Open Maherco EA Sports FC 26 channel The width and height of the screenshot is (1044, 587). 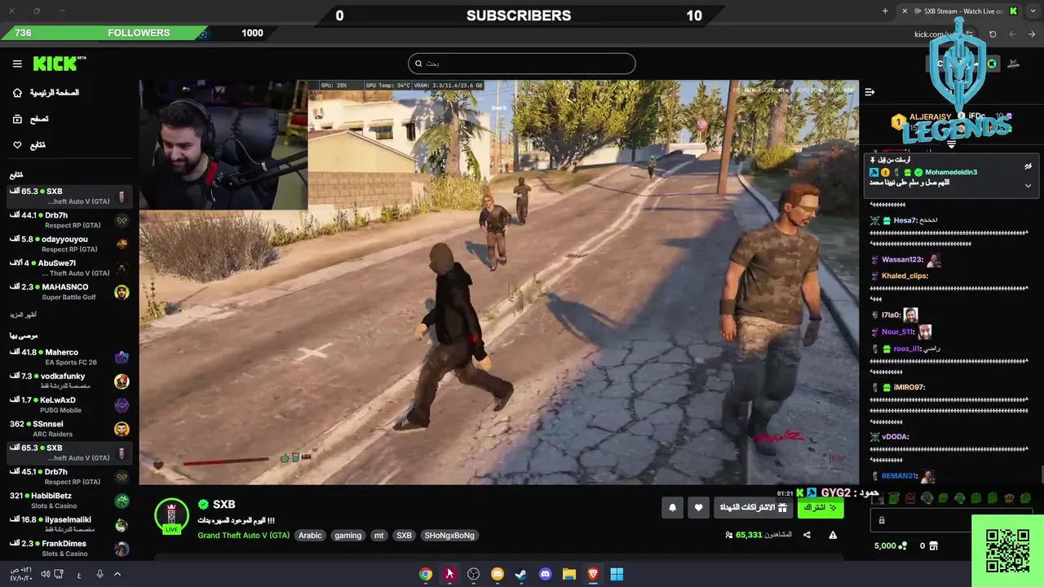[69, 357]
